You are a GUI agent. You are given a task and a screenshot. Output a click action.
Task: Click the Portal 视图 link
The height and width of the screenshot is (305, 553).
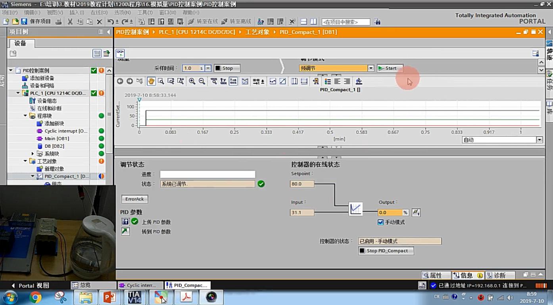(x=30, y=285)
